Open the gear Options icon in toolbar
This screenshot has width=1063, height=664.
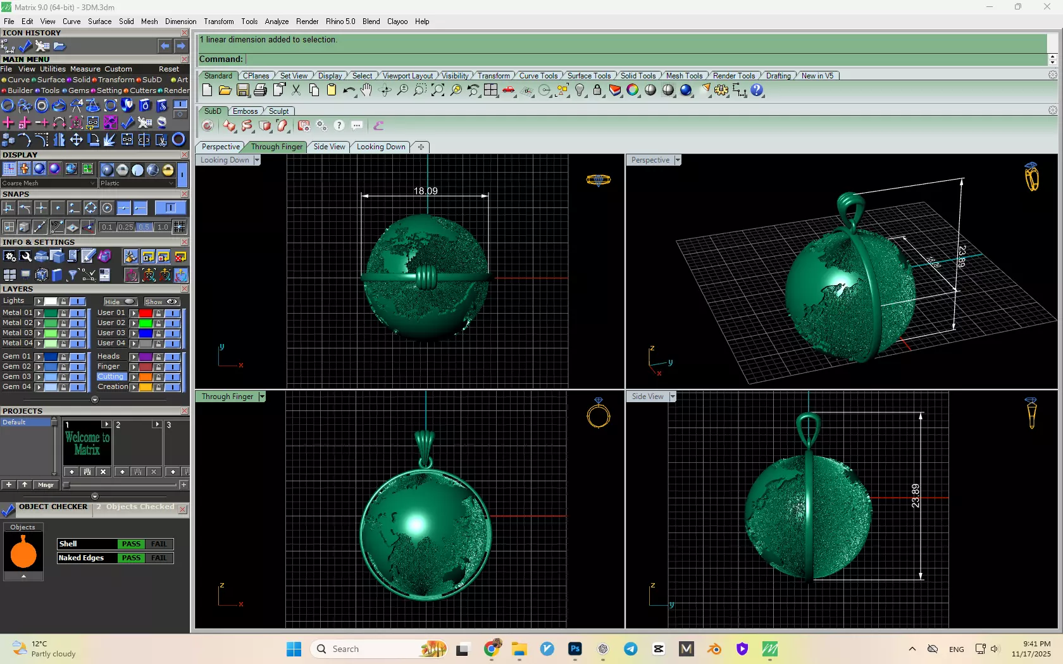coord(721,90)
